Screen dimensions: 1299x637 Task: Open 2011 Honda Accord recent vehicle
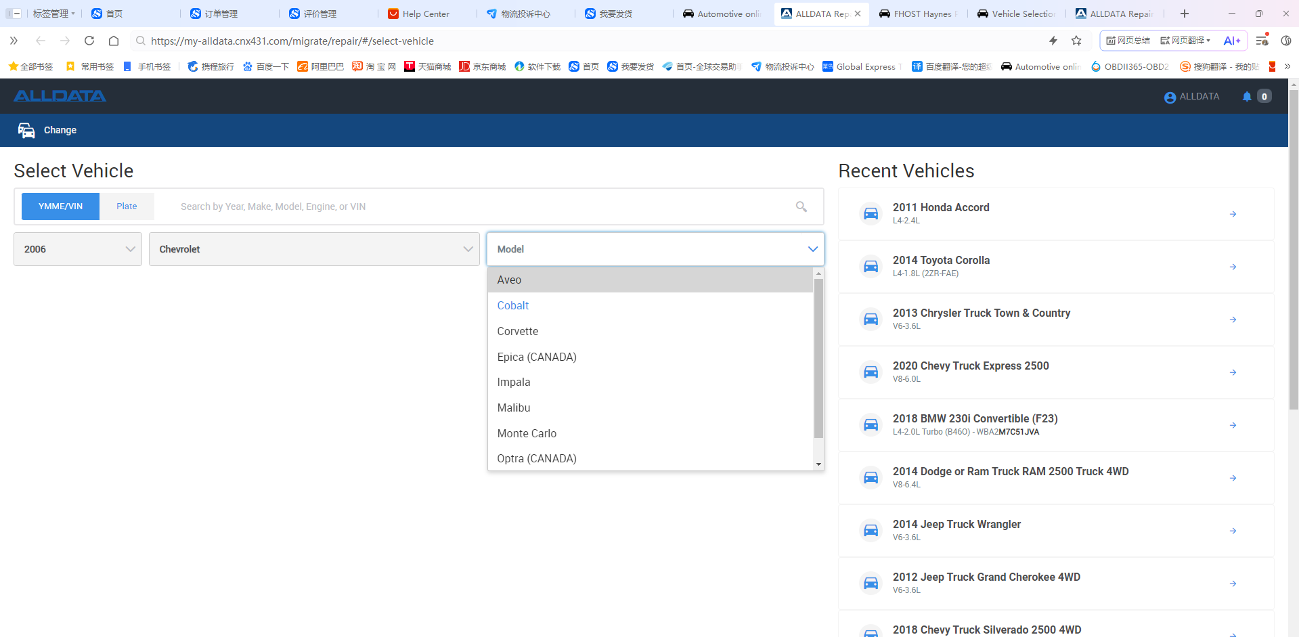point(1056,214)
